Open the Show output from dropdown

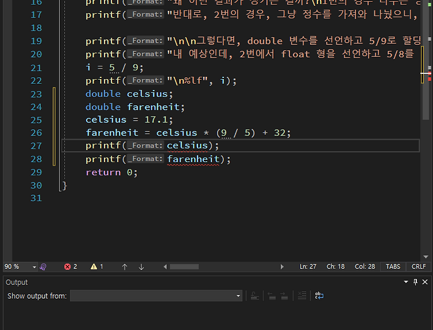point(156,296)
